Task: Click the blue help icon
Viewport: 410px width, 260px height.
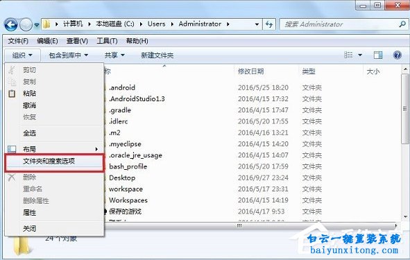Action: tap(398, 55)
